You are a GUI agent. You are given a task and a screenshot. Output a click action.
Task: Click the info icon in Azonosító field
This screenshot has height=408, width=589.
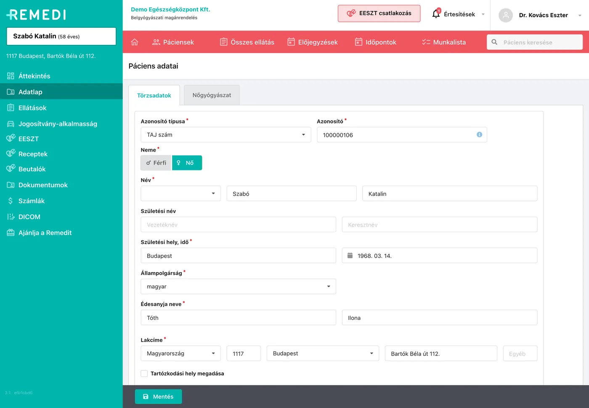pyautogui.click(x=479, y=135)
